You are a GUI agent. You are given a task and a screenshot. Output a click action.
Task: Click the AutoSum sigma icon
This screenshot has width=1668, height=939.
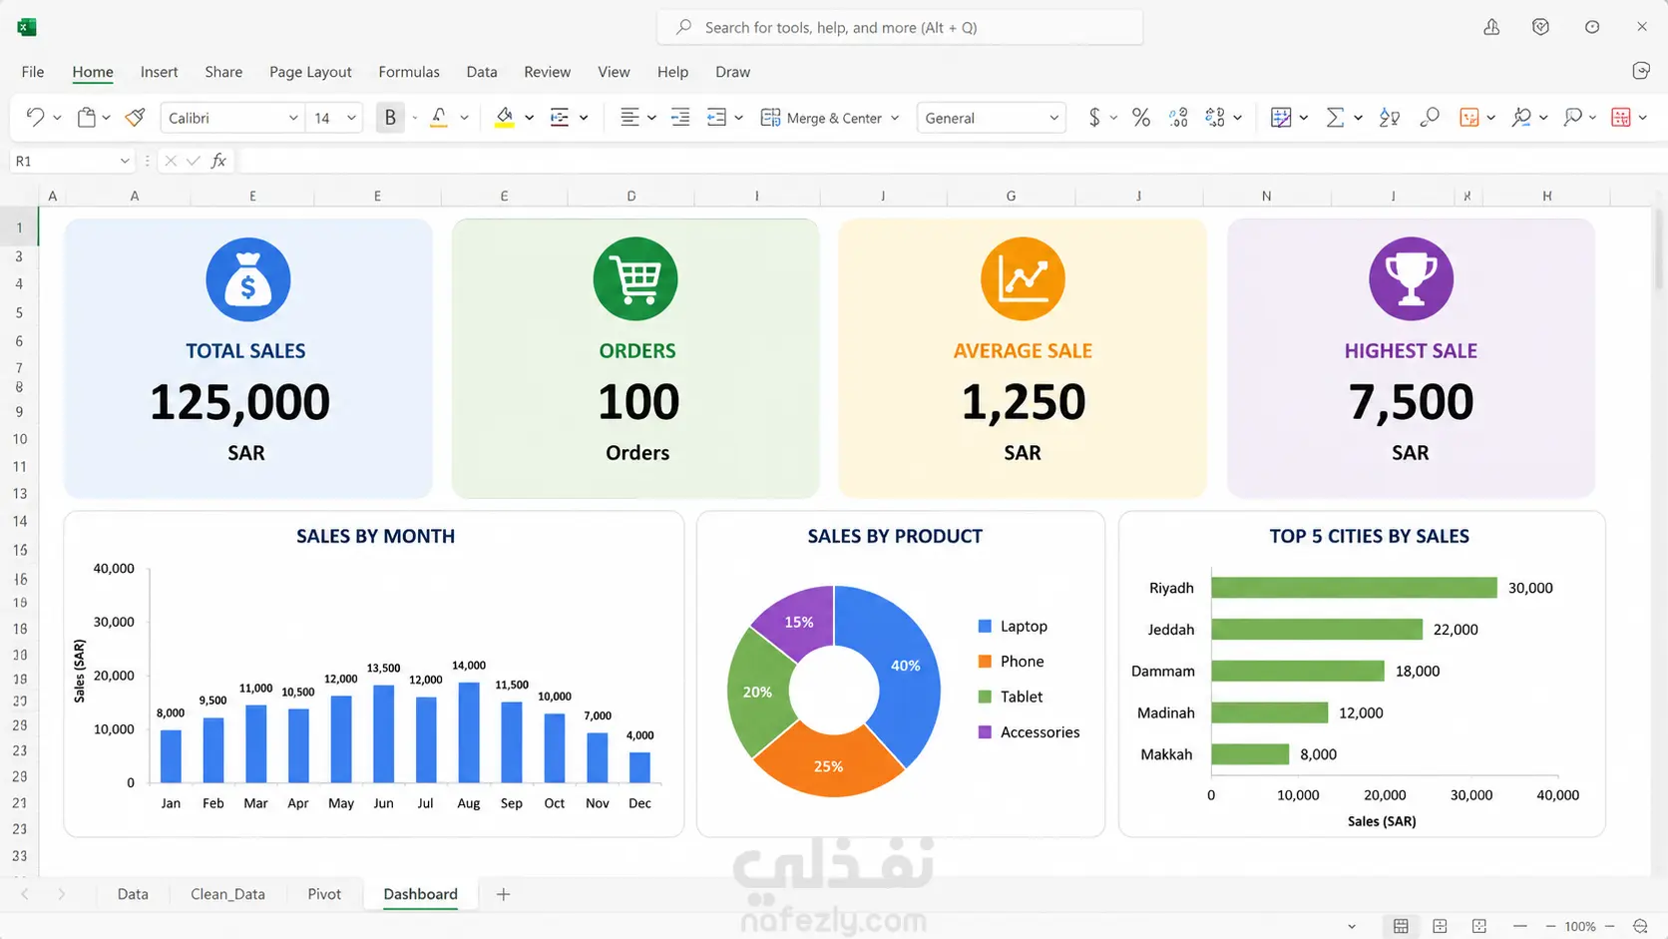coord(1335,117)
